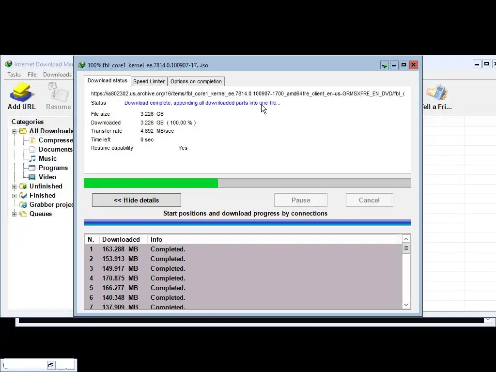Click the Add URL toolbar icon
This screenshot has height=372, width=496.
click(21, 93)
